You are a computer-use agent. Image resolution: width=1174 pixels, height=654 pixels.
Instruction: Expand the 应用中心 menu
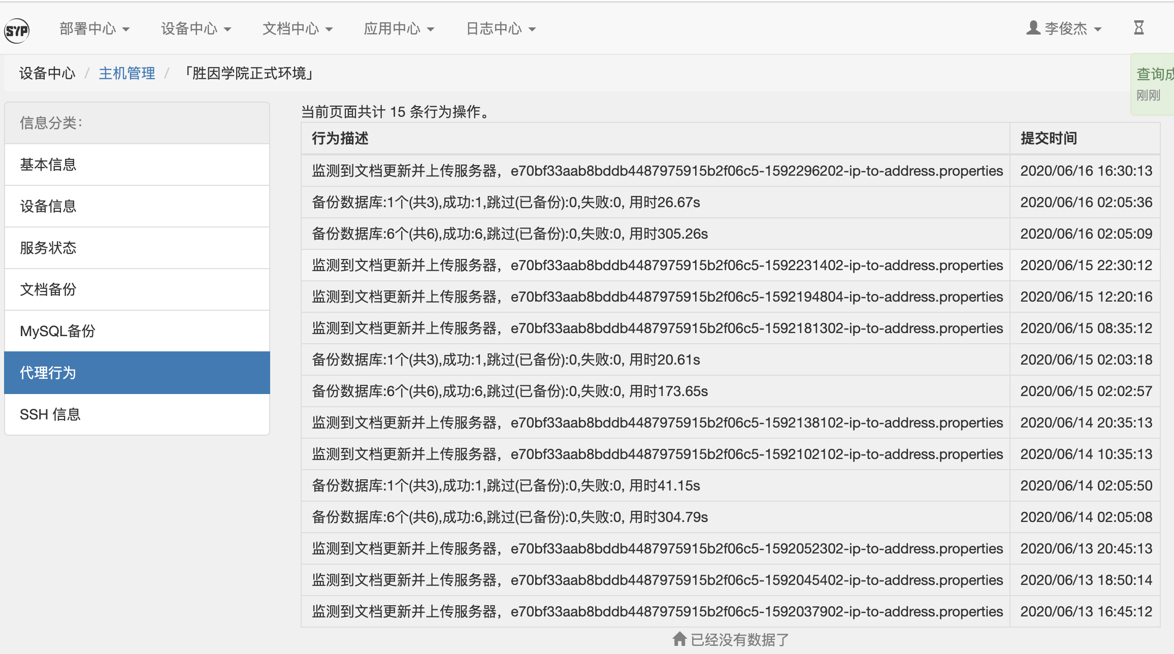(x=399, y=28)
